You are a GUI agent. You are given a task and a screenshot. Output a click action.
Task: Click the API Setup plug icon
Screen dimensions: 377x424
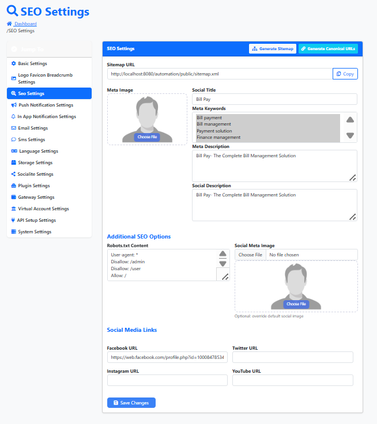pyautogui.click(x=13, y=220)
